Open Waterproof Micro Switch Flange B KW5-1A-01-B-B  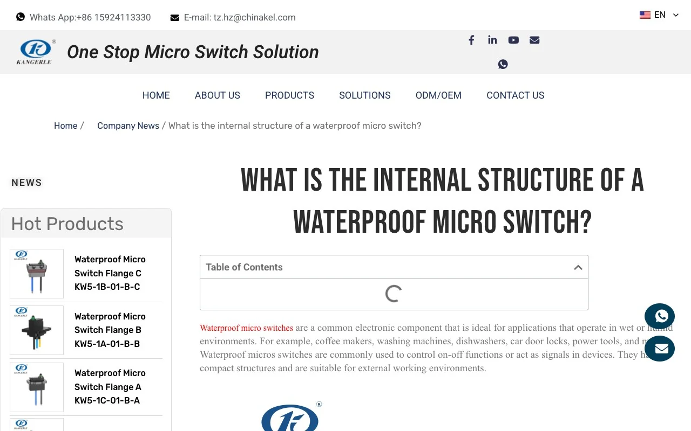pyautogui.click(x=110, y=330)
